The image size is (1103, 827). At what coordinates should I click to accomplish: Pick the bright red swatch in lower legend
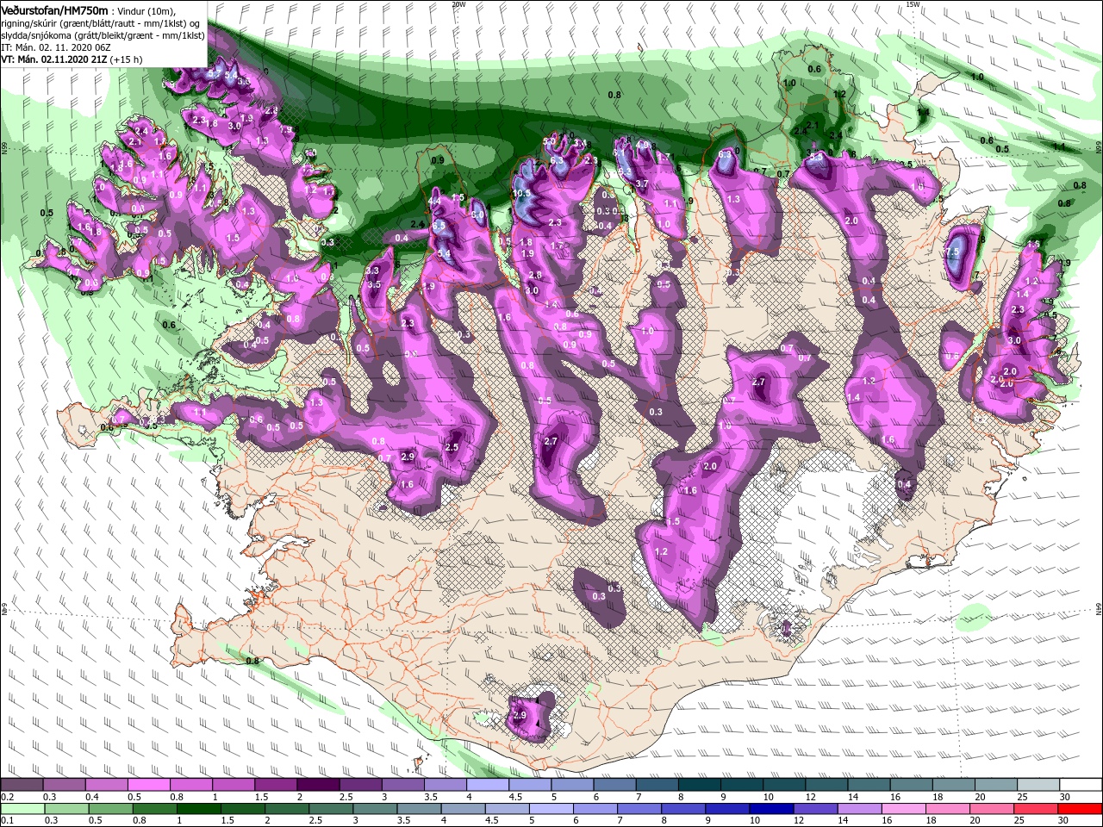[x=1081, y=809]
